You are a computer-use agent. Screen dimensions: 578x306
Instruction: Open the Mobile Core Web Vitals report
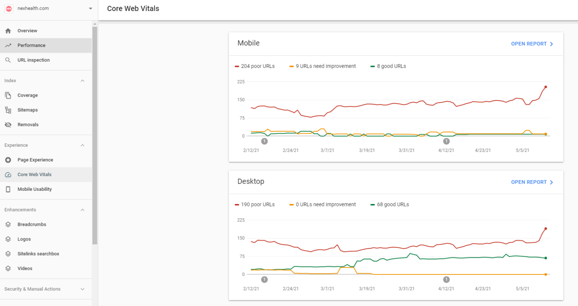532,44
